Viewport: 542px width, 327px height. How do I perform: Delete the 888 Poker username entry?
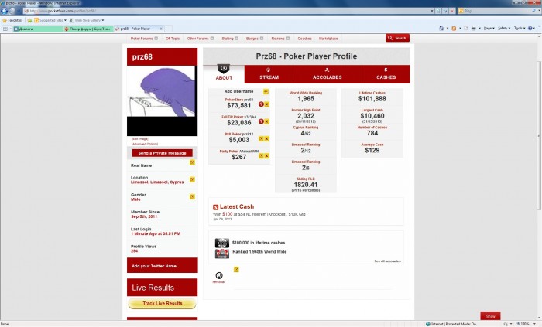click(x=267, y=138)
